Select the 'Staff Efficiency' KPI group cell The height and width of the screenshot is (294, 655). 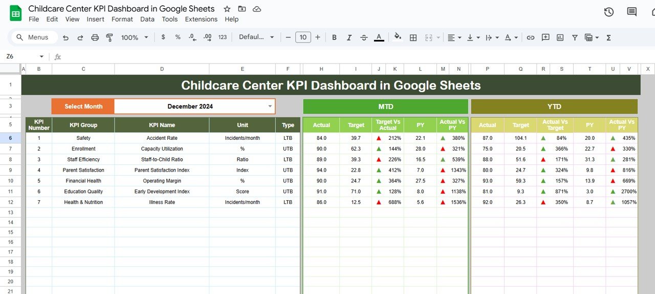(x=83, y=159)
